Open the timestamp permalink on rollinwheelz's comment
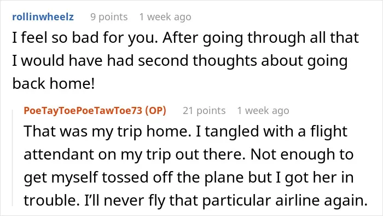Screen dimensions: 383x216 tap(165, 17)
